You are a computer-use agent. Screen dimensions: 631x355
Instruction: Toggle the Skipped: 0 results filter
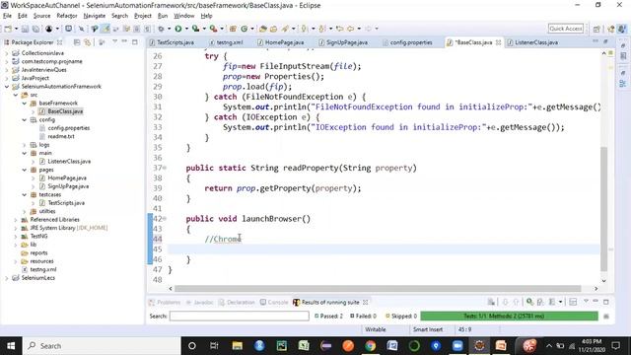401,316
